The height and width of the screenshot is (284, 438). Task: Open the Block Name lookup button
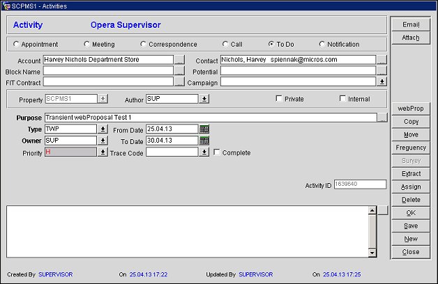click(x=179, y=71)
